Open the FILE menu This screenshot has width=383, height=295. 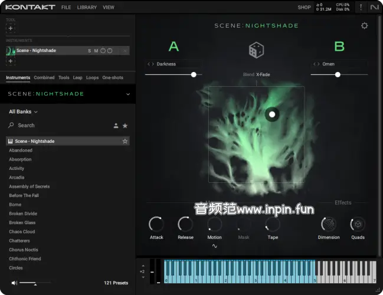66,7
